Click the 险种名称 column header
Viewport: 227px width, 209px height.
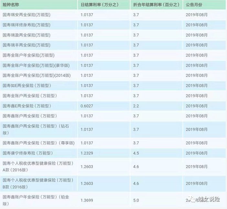[x=11, y=5]
